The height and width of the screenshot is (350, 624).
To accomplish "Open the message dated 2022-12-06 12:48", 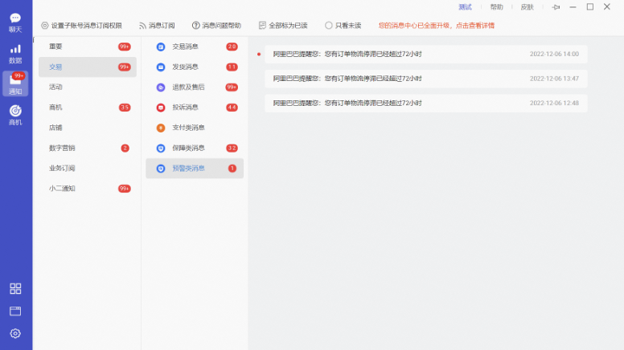I will point(426,104).
